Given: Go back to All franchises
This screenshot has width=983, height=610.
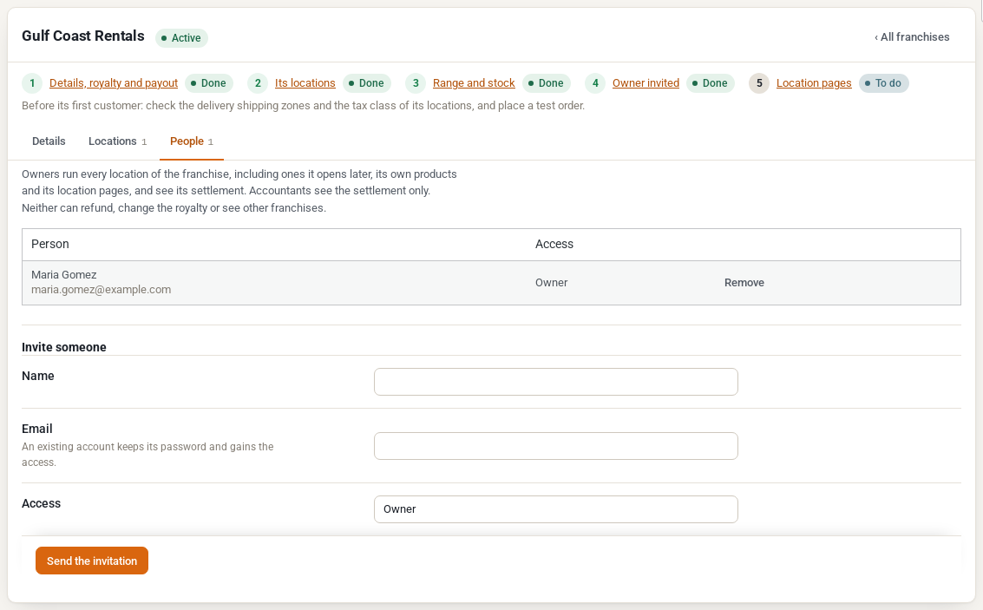Looking at the screenshot, I should coord(912,37).
